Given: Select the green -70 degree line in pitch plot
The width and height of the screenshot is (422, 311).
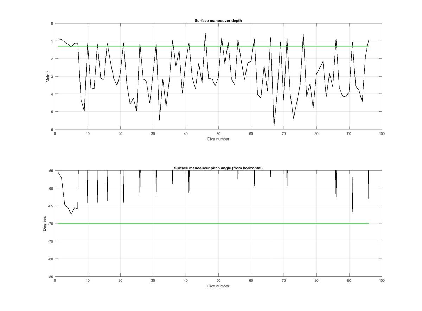Looking at the screenshot, I should pyautogui.click(x=213, y=223).
